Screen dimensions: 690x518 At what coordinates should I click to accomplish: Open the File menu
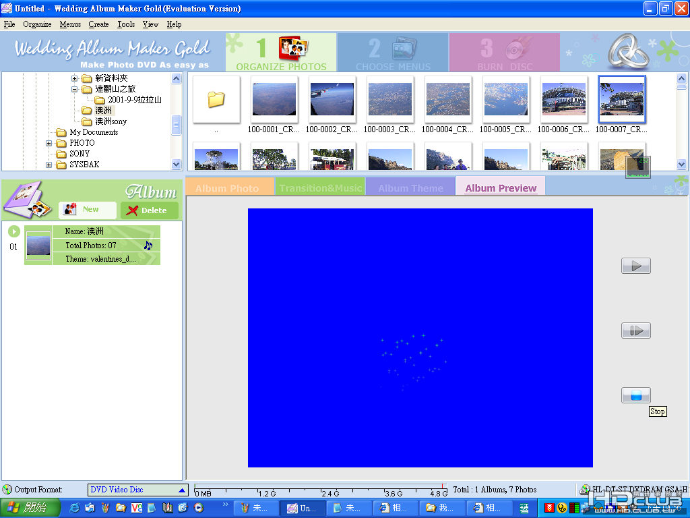click(x=9, y=24)
